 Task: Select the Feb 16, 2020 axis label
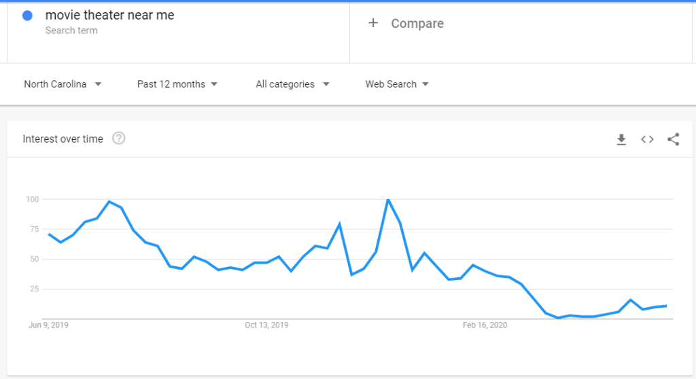pos(485,325)
